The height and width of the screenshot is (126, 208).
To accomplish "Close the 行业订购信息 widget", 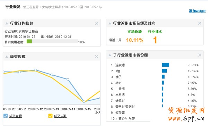I will click(x=97, y=23).
